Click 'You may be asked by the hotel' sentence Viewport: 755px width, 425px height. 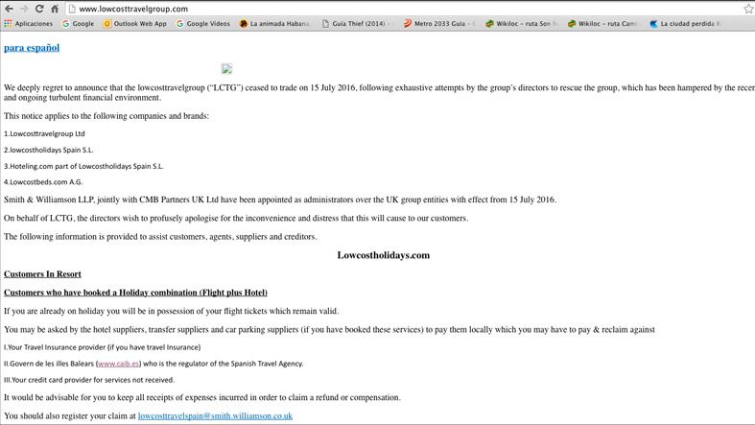coord(329,330)
